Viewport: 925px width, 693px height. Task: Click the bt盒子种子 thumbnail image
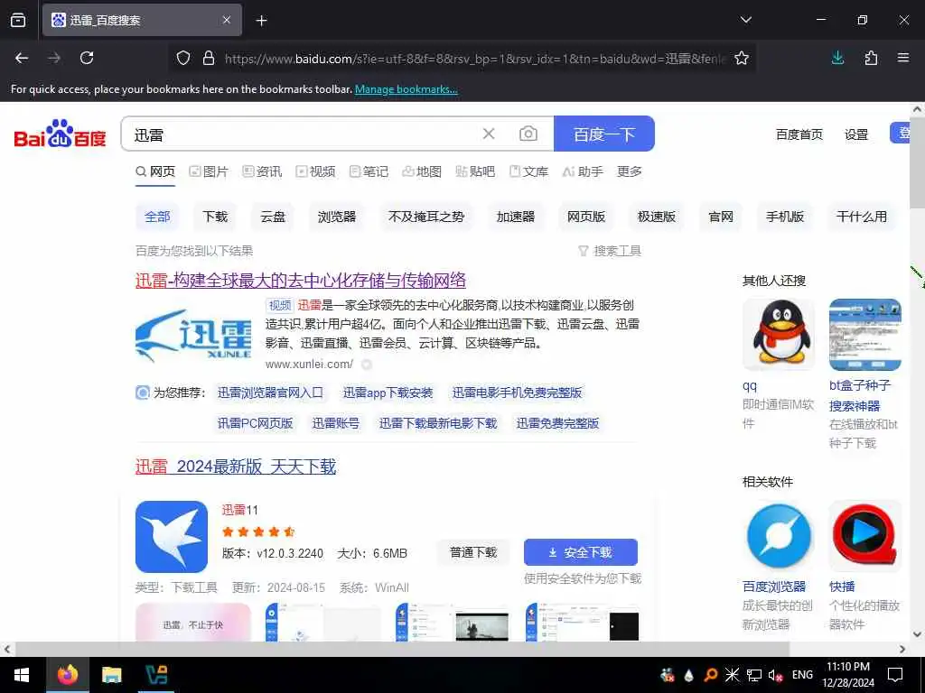[x=864, y=334]
